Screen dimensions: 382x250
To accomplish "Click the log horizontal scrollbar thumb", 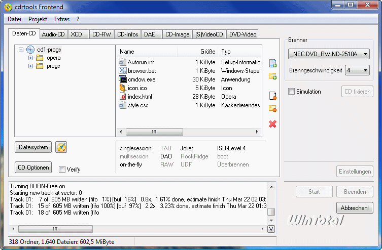I will [x=55, y=229].
